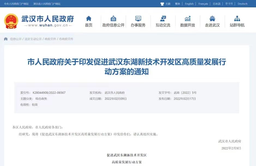Click the 走进武汉 building icon
The image size is (256, 166).
click(x=212, y=19)
